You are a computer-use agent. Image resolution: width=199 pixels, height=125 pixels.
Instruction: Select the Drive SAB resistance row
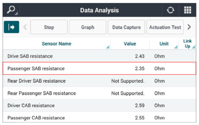tap(99, 56)
